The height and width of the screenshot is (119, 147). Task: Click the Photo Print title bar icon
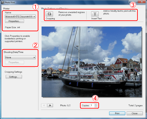(3, 2)
